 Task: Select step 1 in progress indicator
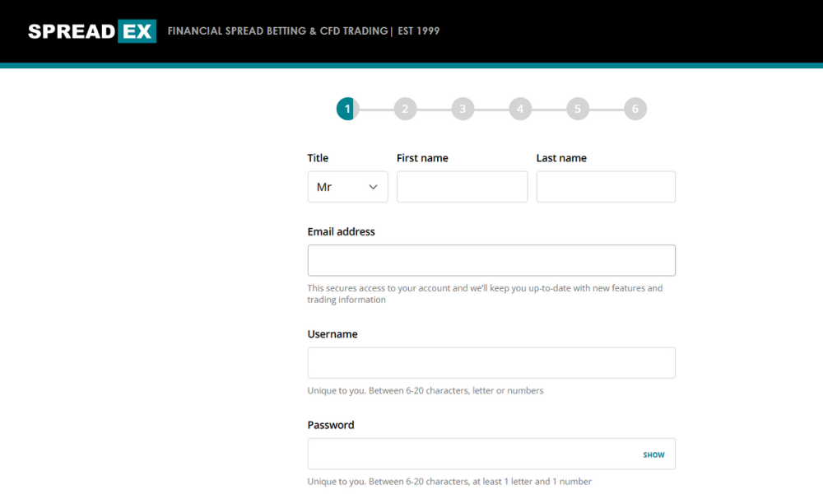[347, 109]
